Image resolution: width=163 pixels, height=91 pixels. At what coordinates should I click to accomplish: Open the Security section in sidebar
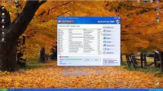click(111, 31)
